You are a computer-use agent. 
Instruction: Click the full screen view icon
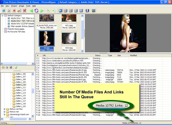pos(87,11)
